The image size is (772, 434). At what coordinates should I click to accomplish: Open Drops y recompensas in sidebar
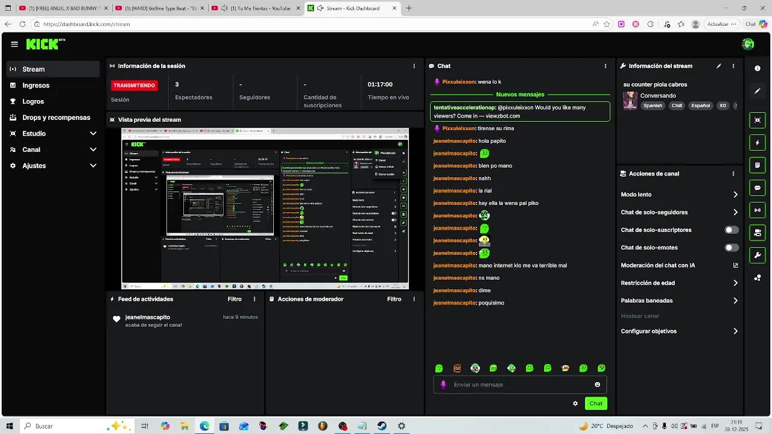pos(53,118)
